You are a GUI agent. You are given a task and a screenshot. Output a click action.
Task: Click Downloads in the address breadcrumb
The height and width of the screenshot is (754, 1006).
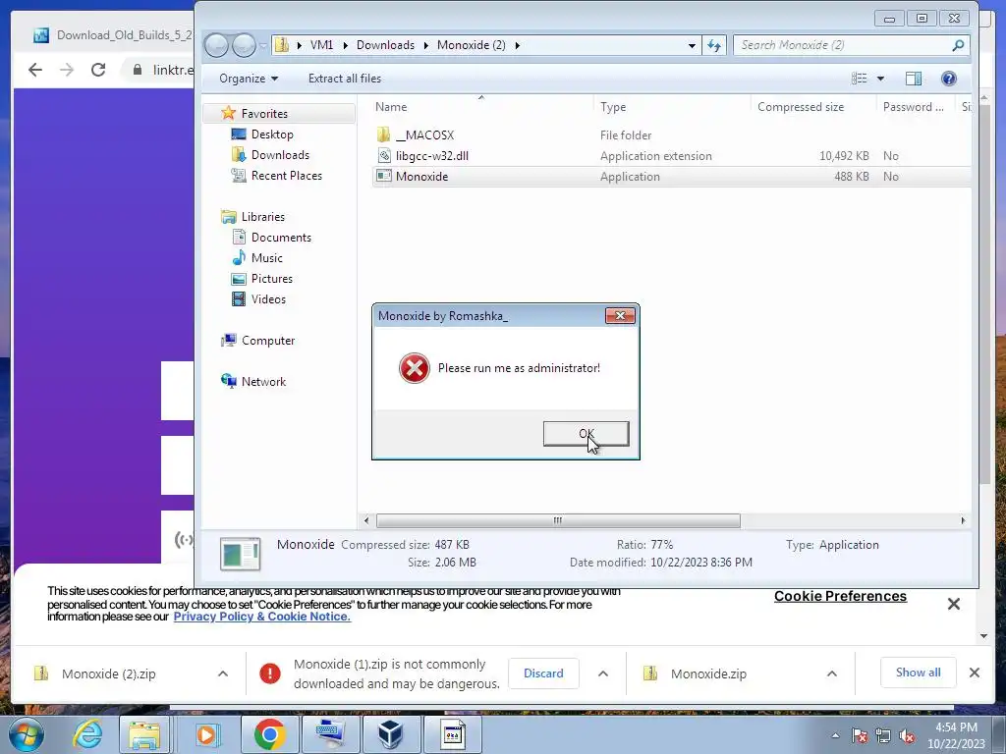click(385, 45)
